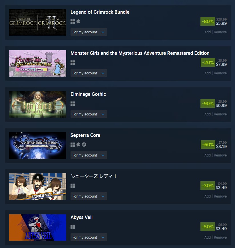
Task: Open the Septerra Core game thumbnail
Action: (x=38, y=145)
